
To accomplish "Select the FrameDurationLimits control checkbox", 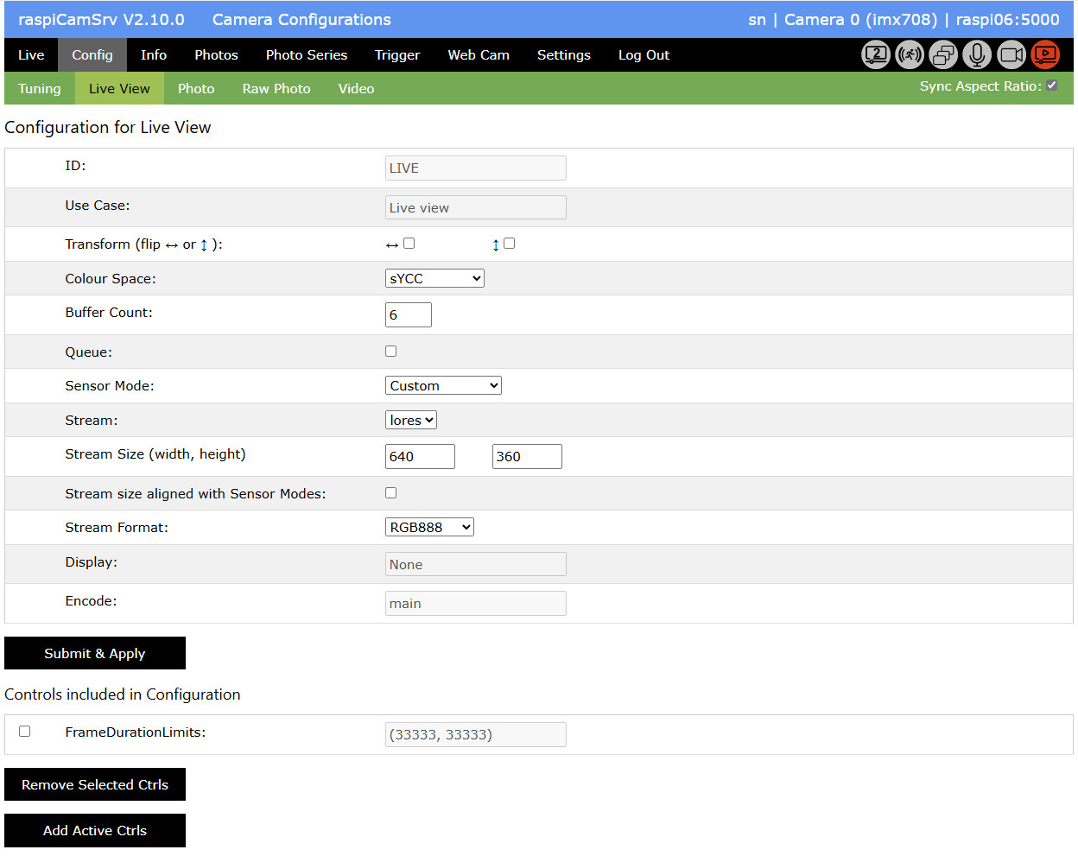I will pos(25,732).
